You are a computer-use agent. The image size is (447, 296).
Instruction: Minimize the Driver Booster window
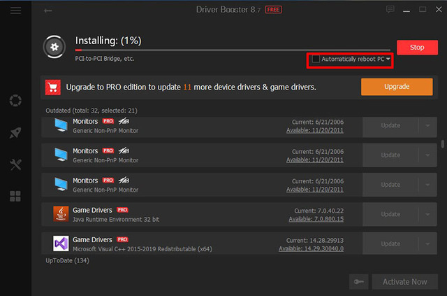coord(406,10)
